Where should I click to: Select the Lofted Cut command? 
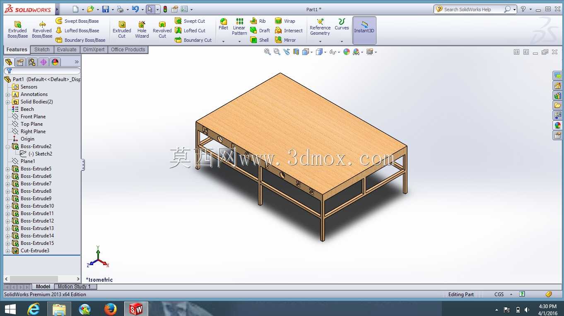click(190, 31)
